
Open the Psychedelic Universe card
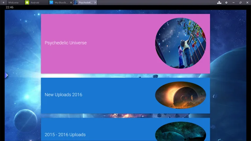(125, 44)
